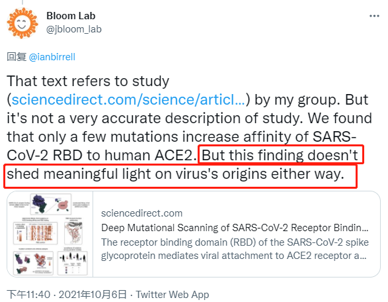This screenshot has height=302, width=388.
Task: Click the 2021年10月6日 date
Action: pos(93,295)
